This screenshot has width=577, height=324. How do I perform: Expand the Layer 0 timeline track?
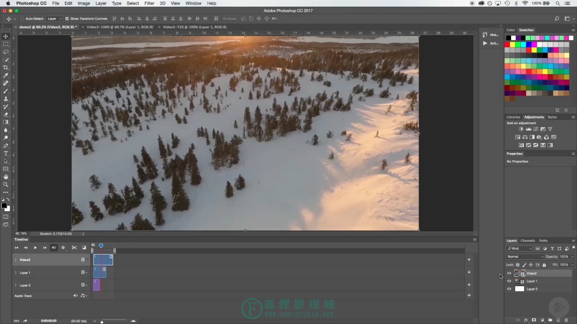(16, 285)
